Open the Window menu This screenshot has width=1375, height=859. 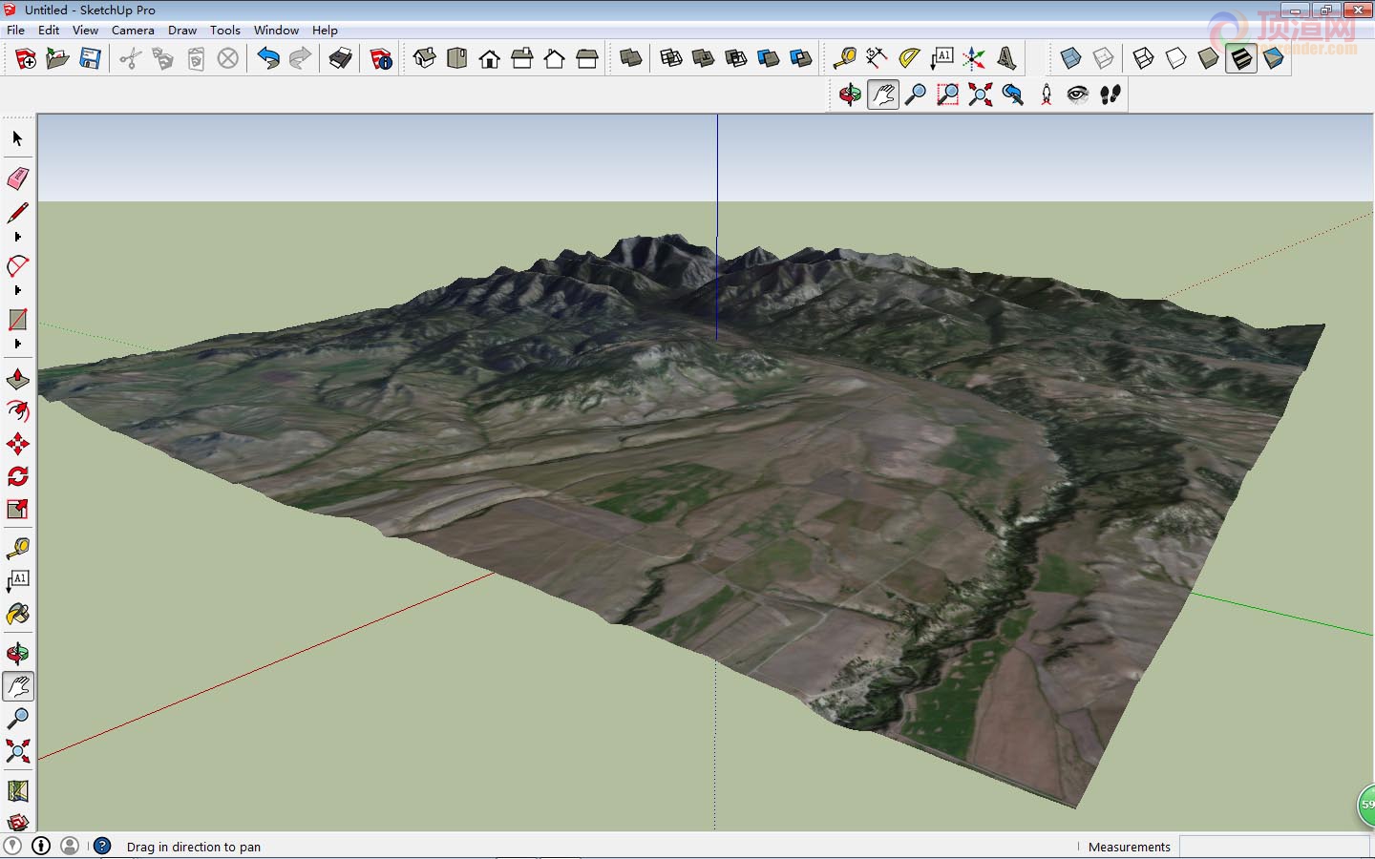click(x=277, y=31)
